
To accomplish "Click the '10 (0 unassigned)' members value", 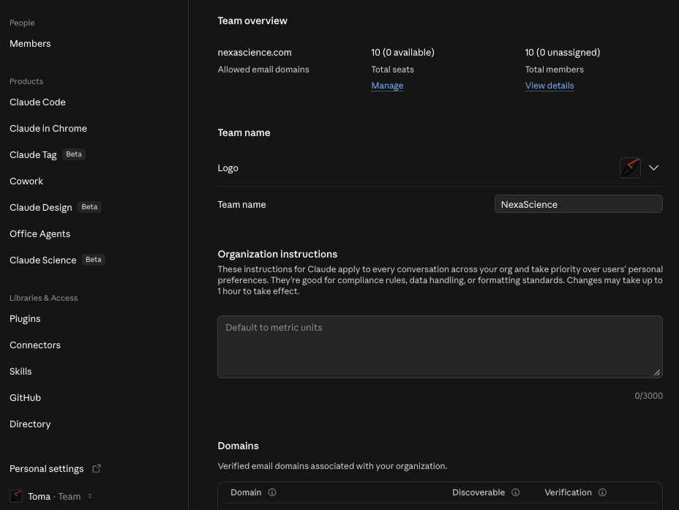I will 563,53.
